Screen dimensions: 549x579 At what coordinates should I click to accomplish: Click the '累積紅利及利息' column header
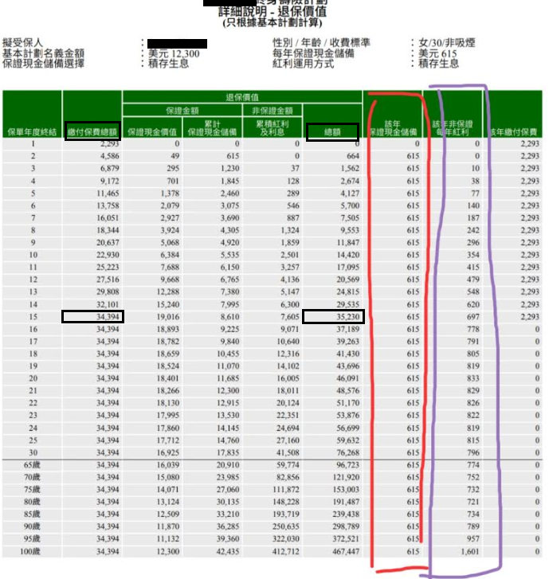(x=273, y=127)
